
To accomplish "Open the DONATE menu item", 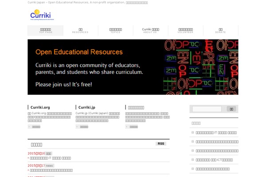I will coord(220,31).
